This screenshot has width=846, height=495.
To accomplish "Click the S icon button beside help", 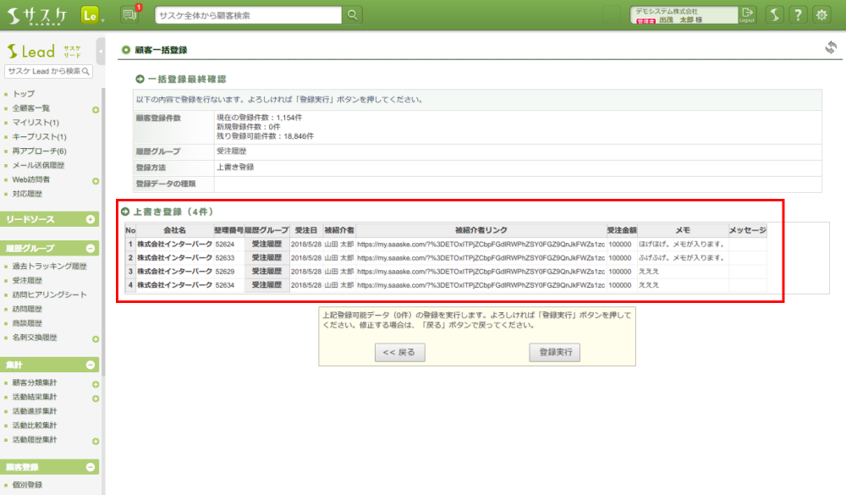I will 774,15.
